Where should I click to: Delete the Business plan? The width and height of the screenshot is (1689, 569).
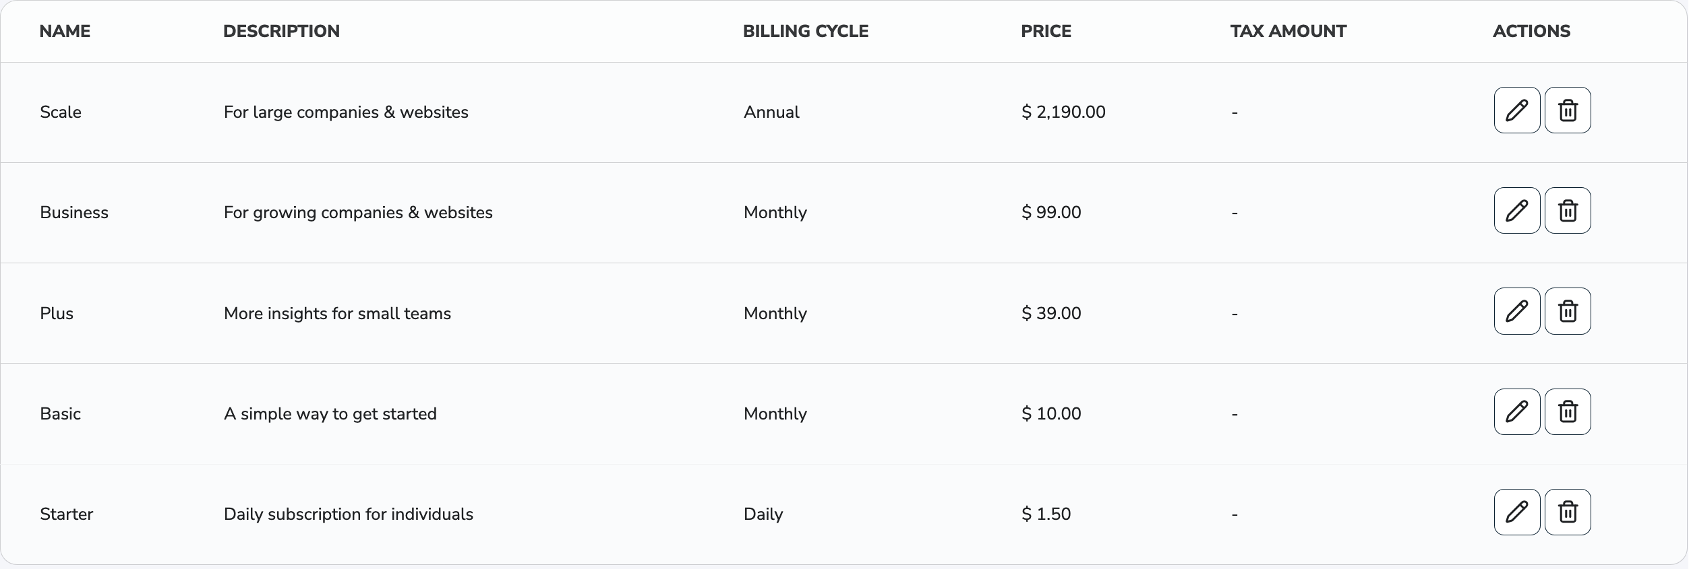pos(1568,211)
